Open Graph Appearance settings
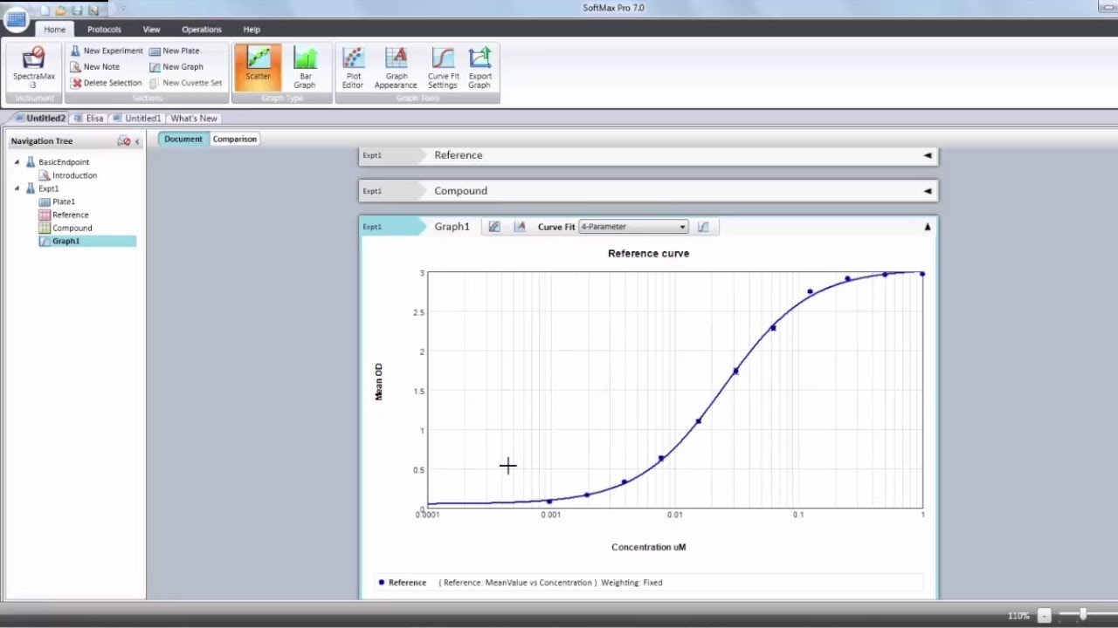1118x628 pixels. (396, 67)
